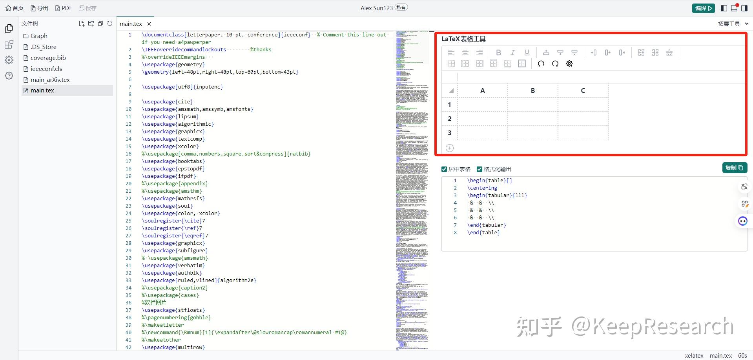The height and width of the screenshot is (360, 753).
Task: Select center alignment in the table tool
Action: [x=465, y=52]
